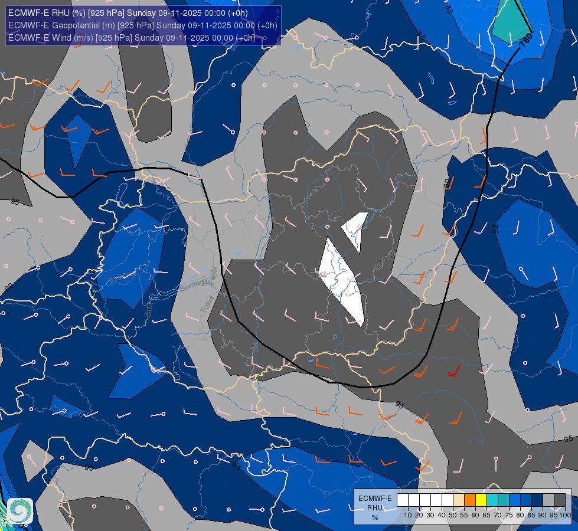Pick the light gray 90-95 legend swatch
This screenshot has width=578, height=531.
pyautogui.click(x=548, y=500)
